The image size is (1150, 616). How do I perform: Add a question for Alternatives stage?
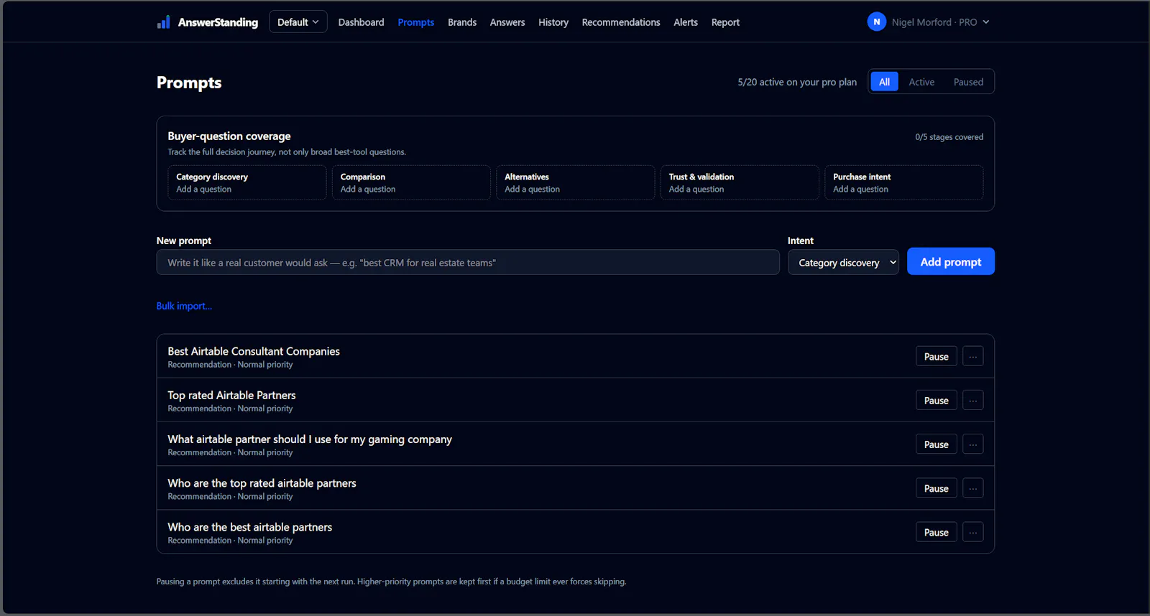(576, 182)
